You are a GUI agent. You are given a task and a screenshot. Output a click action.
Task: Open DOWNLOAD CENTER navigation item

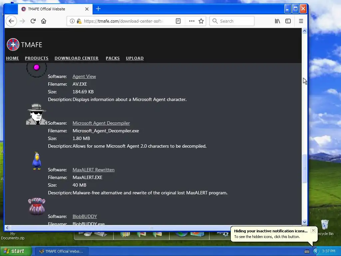coord(77,58)
